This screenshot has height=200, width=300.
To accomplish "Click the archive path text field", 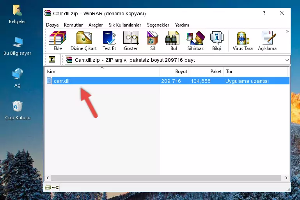I will 178,60.
